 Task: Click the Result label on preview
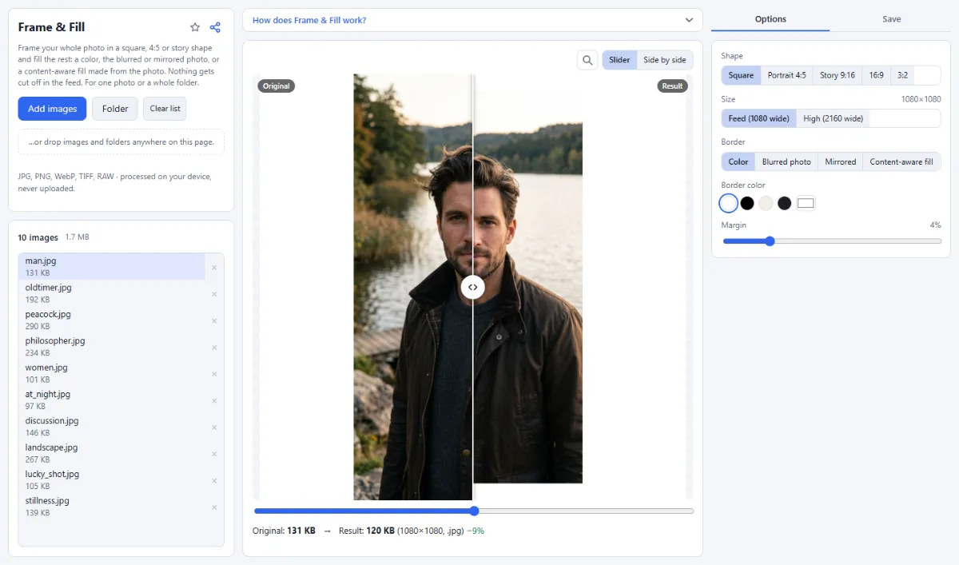672,86
